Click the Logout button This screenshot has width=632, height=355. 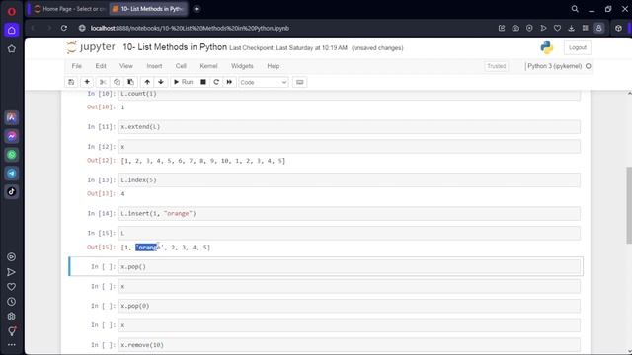[577, 47]
